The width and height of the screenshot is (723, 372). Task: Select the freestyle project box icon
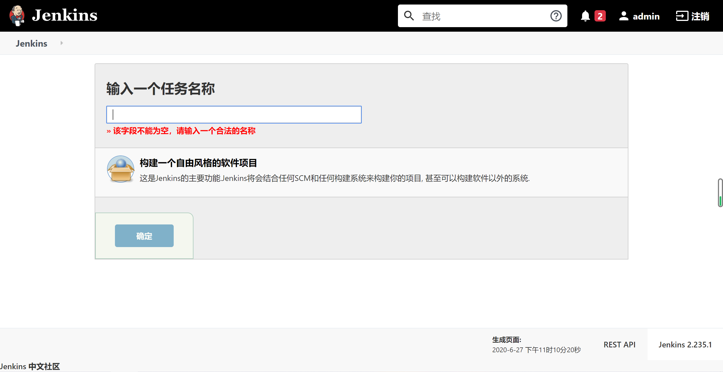(121, 169)
